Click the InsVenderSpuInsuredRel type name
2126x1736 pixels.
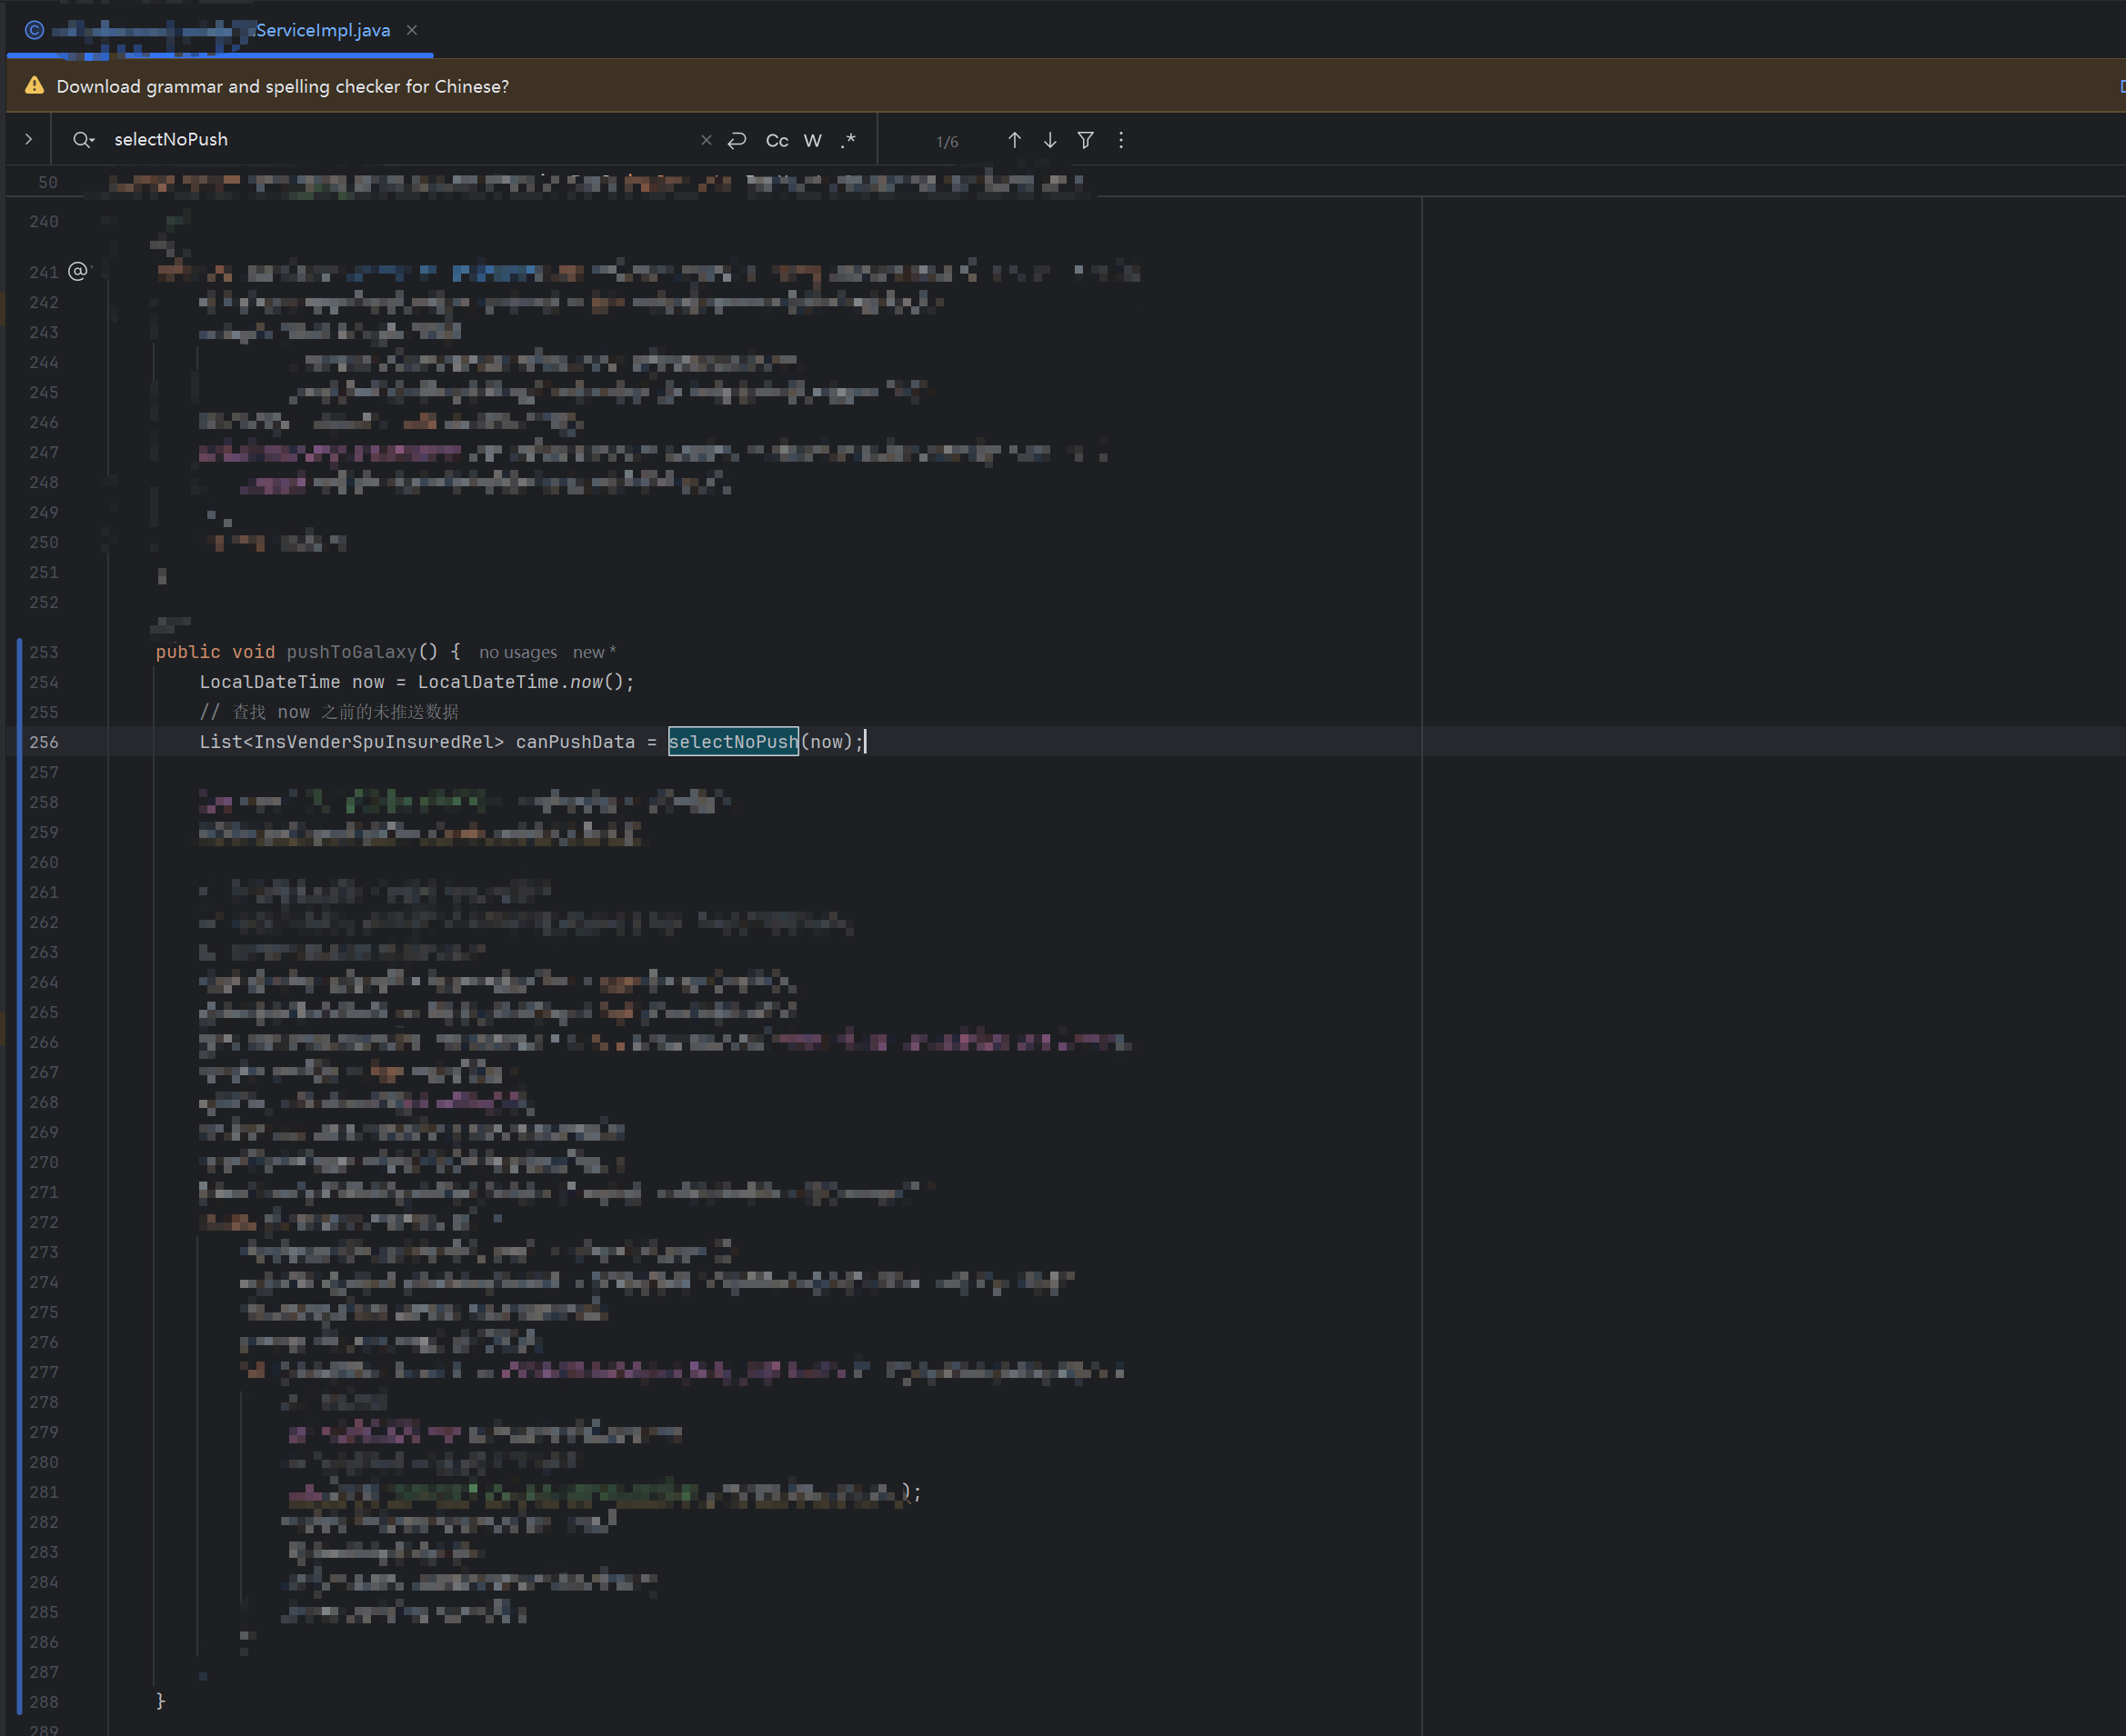coord(373,742)
